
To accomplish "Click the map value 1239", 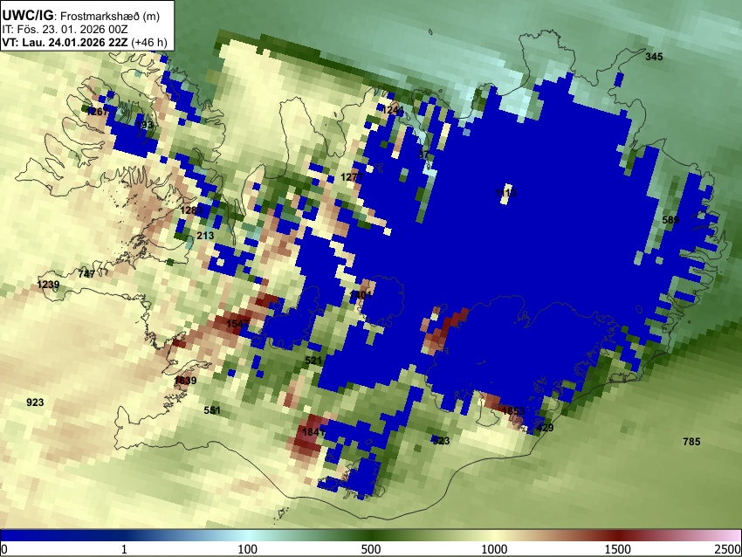I will pos(48,285).
